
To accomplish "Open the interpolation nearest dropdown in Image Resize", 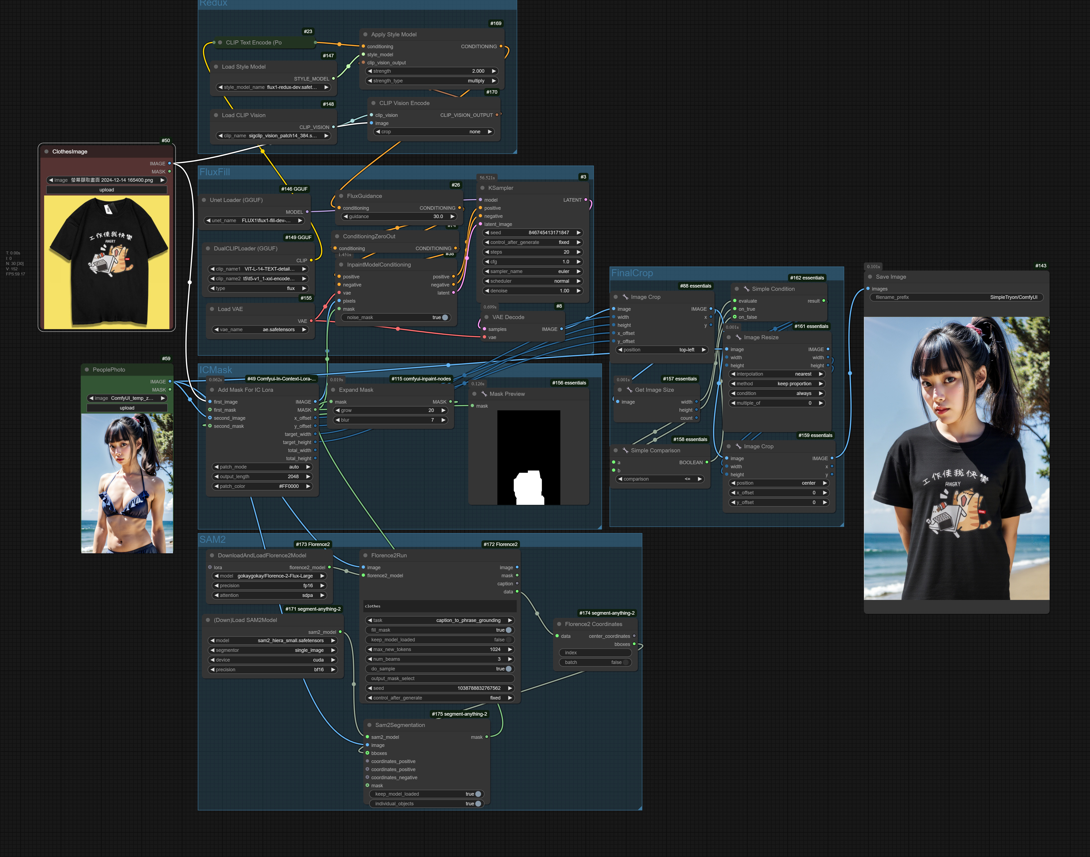I will (777, 374).
